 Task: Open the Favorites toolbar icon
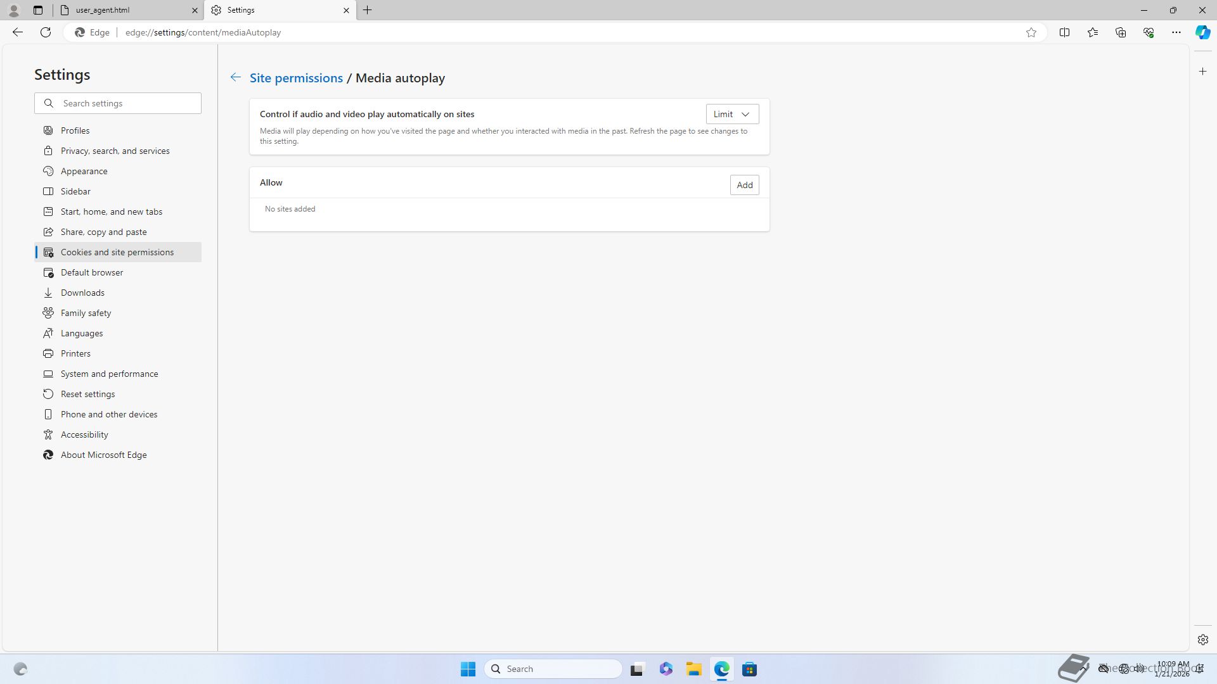1092,32
